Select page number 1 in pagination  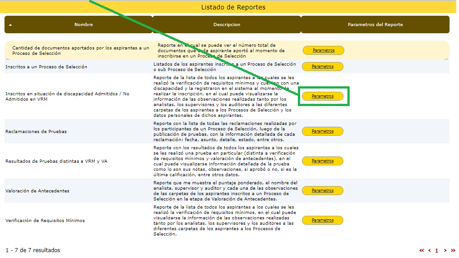(x=436, y=250)
